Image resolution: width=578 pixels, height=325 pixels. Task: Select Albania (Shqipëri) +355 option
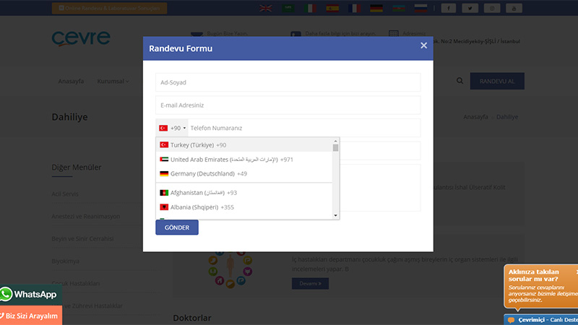coord(244,207)
